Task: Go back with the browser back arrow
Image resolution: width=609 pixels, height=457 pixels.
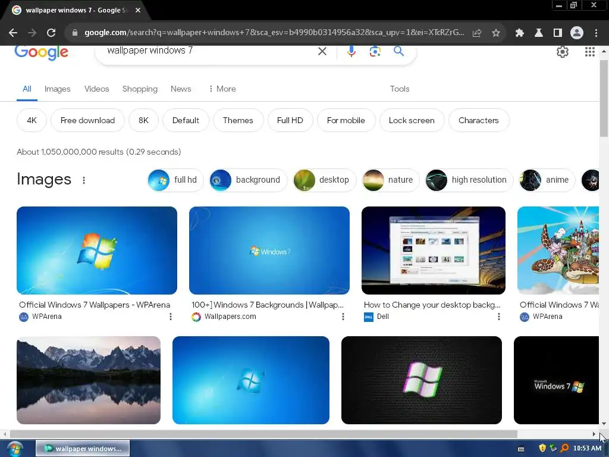Action: (13, 33)
